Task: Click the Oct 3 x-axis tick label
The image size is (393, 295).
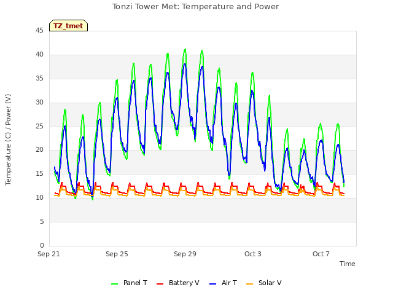Action: 253,254
